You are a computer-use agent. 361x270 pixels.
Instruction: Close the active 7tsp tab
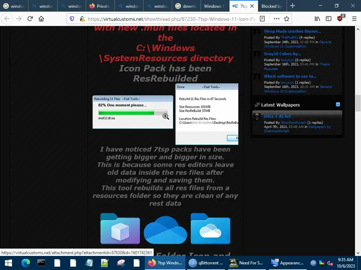tap(252, 6)
